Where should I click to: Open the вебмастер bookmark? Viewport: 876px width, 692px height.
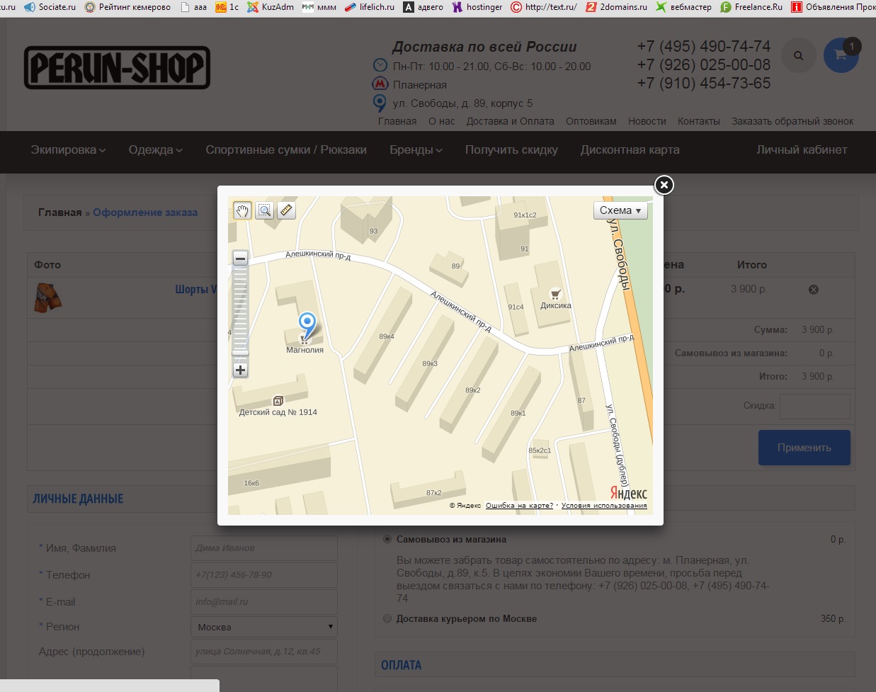pos(683,7)
